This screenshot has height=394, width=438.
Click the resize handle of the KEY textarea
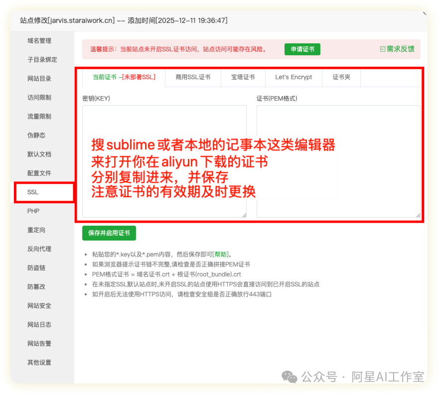245,215
